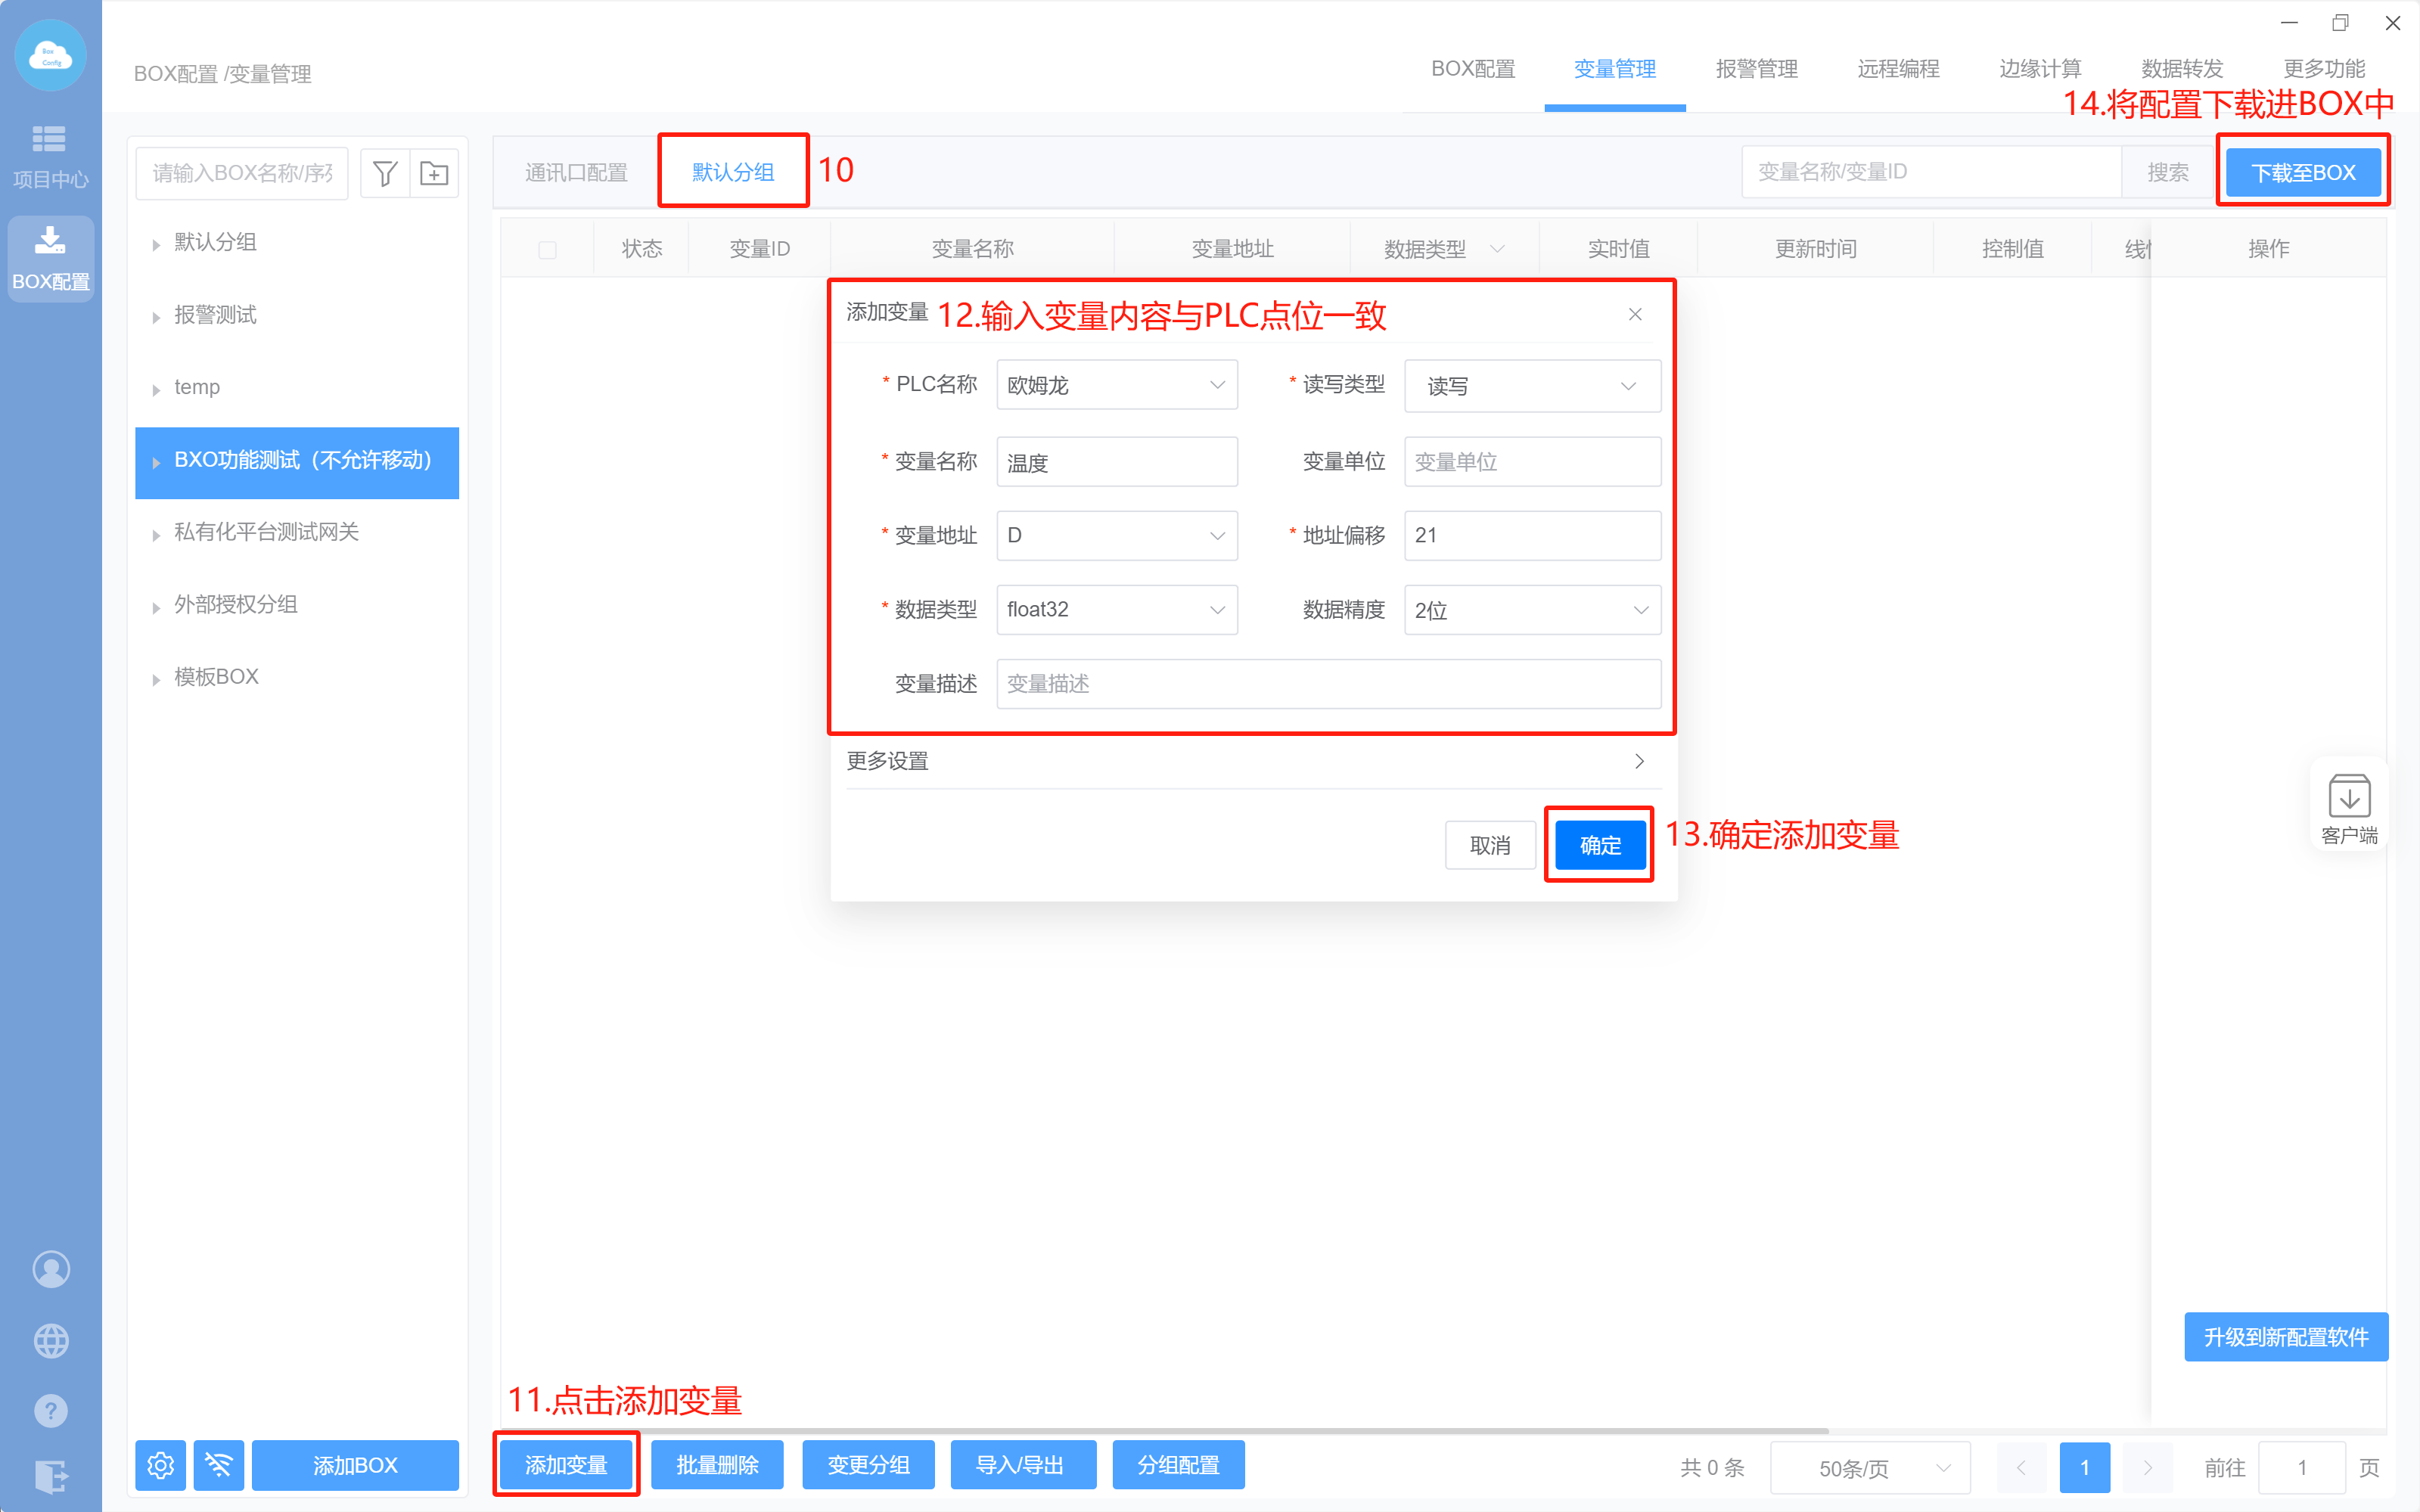Click the globe language icon
This screenshot has height=1512, width=2420.
pyautogui.click(x=51, y=1340)
